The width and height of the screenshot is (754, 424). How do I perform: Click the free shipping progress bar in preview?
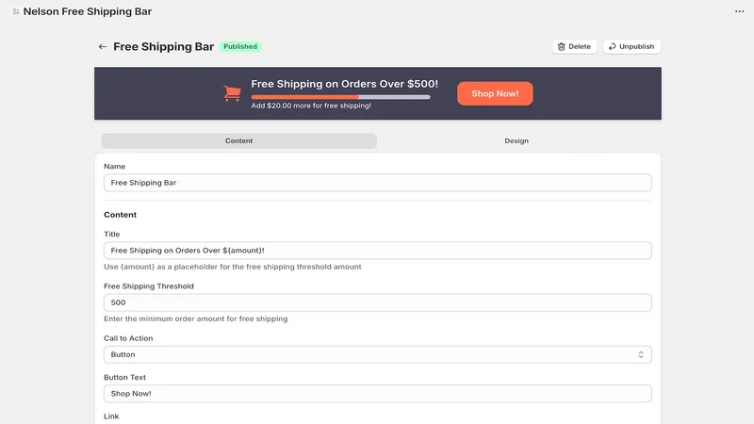[340, 97]
